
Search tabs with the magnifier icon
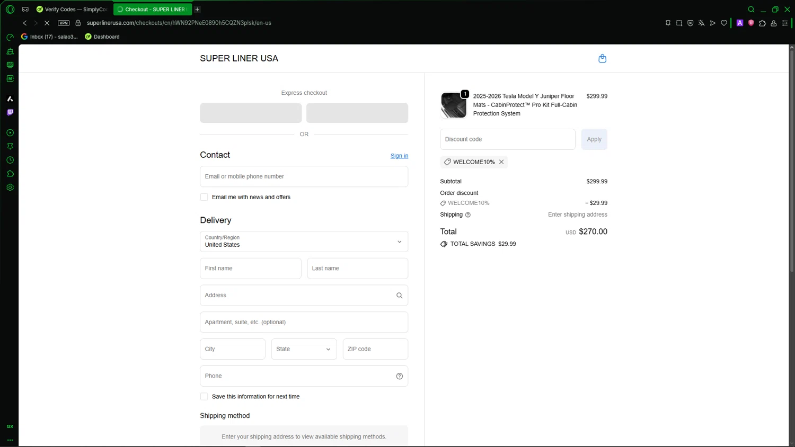(751, 9)
